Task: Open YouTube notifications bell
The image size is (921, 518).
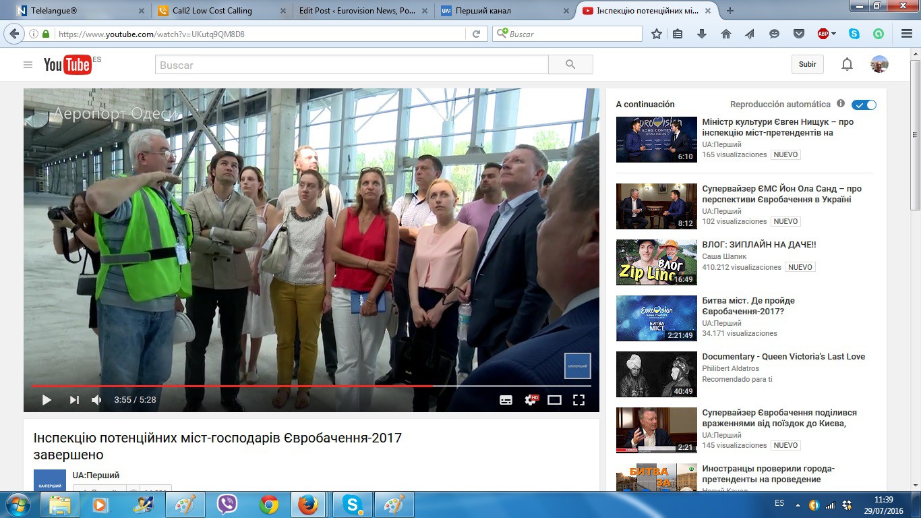Action: pos(847,64)
